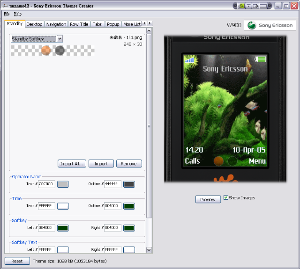Open the More List tab
Viewport: 300px width, 269px height.
coord(132,24)
